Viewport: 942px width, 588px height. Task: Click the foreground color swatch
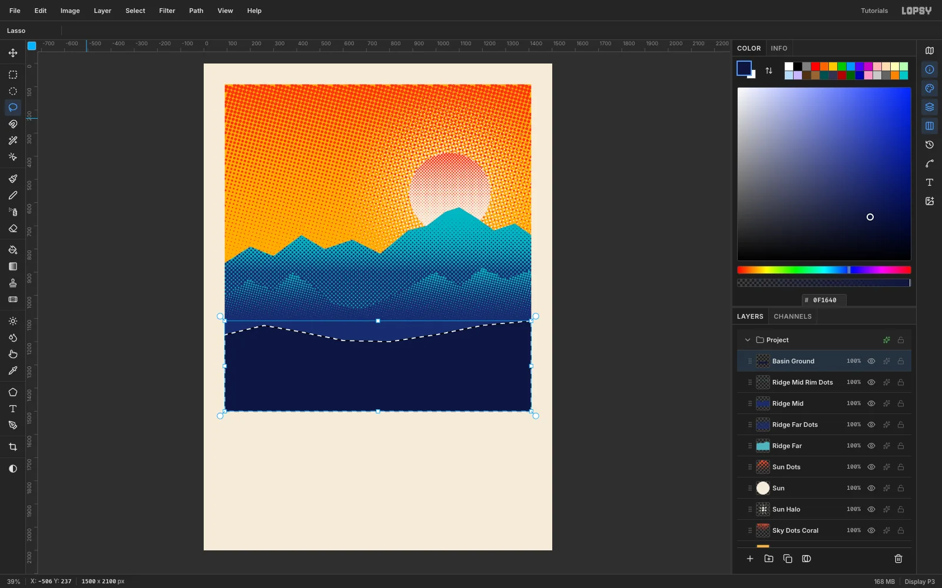point(744,68)
